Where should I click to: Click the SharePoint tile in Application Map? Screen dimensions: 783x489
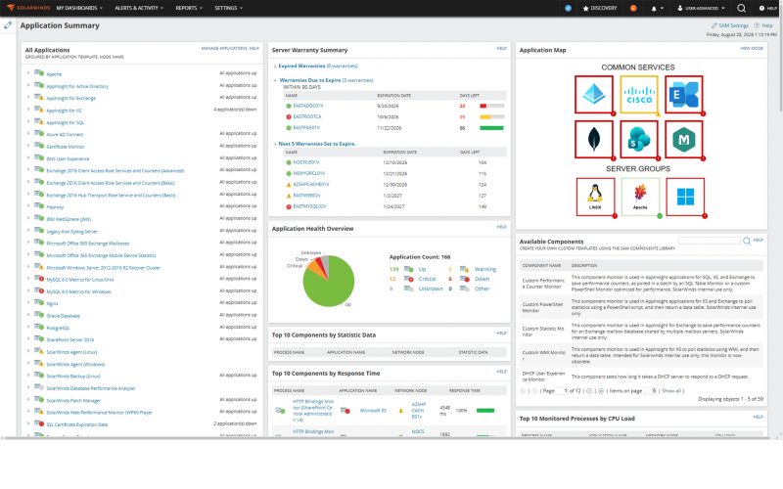pyautogui.click(x=639, y=139)
